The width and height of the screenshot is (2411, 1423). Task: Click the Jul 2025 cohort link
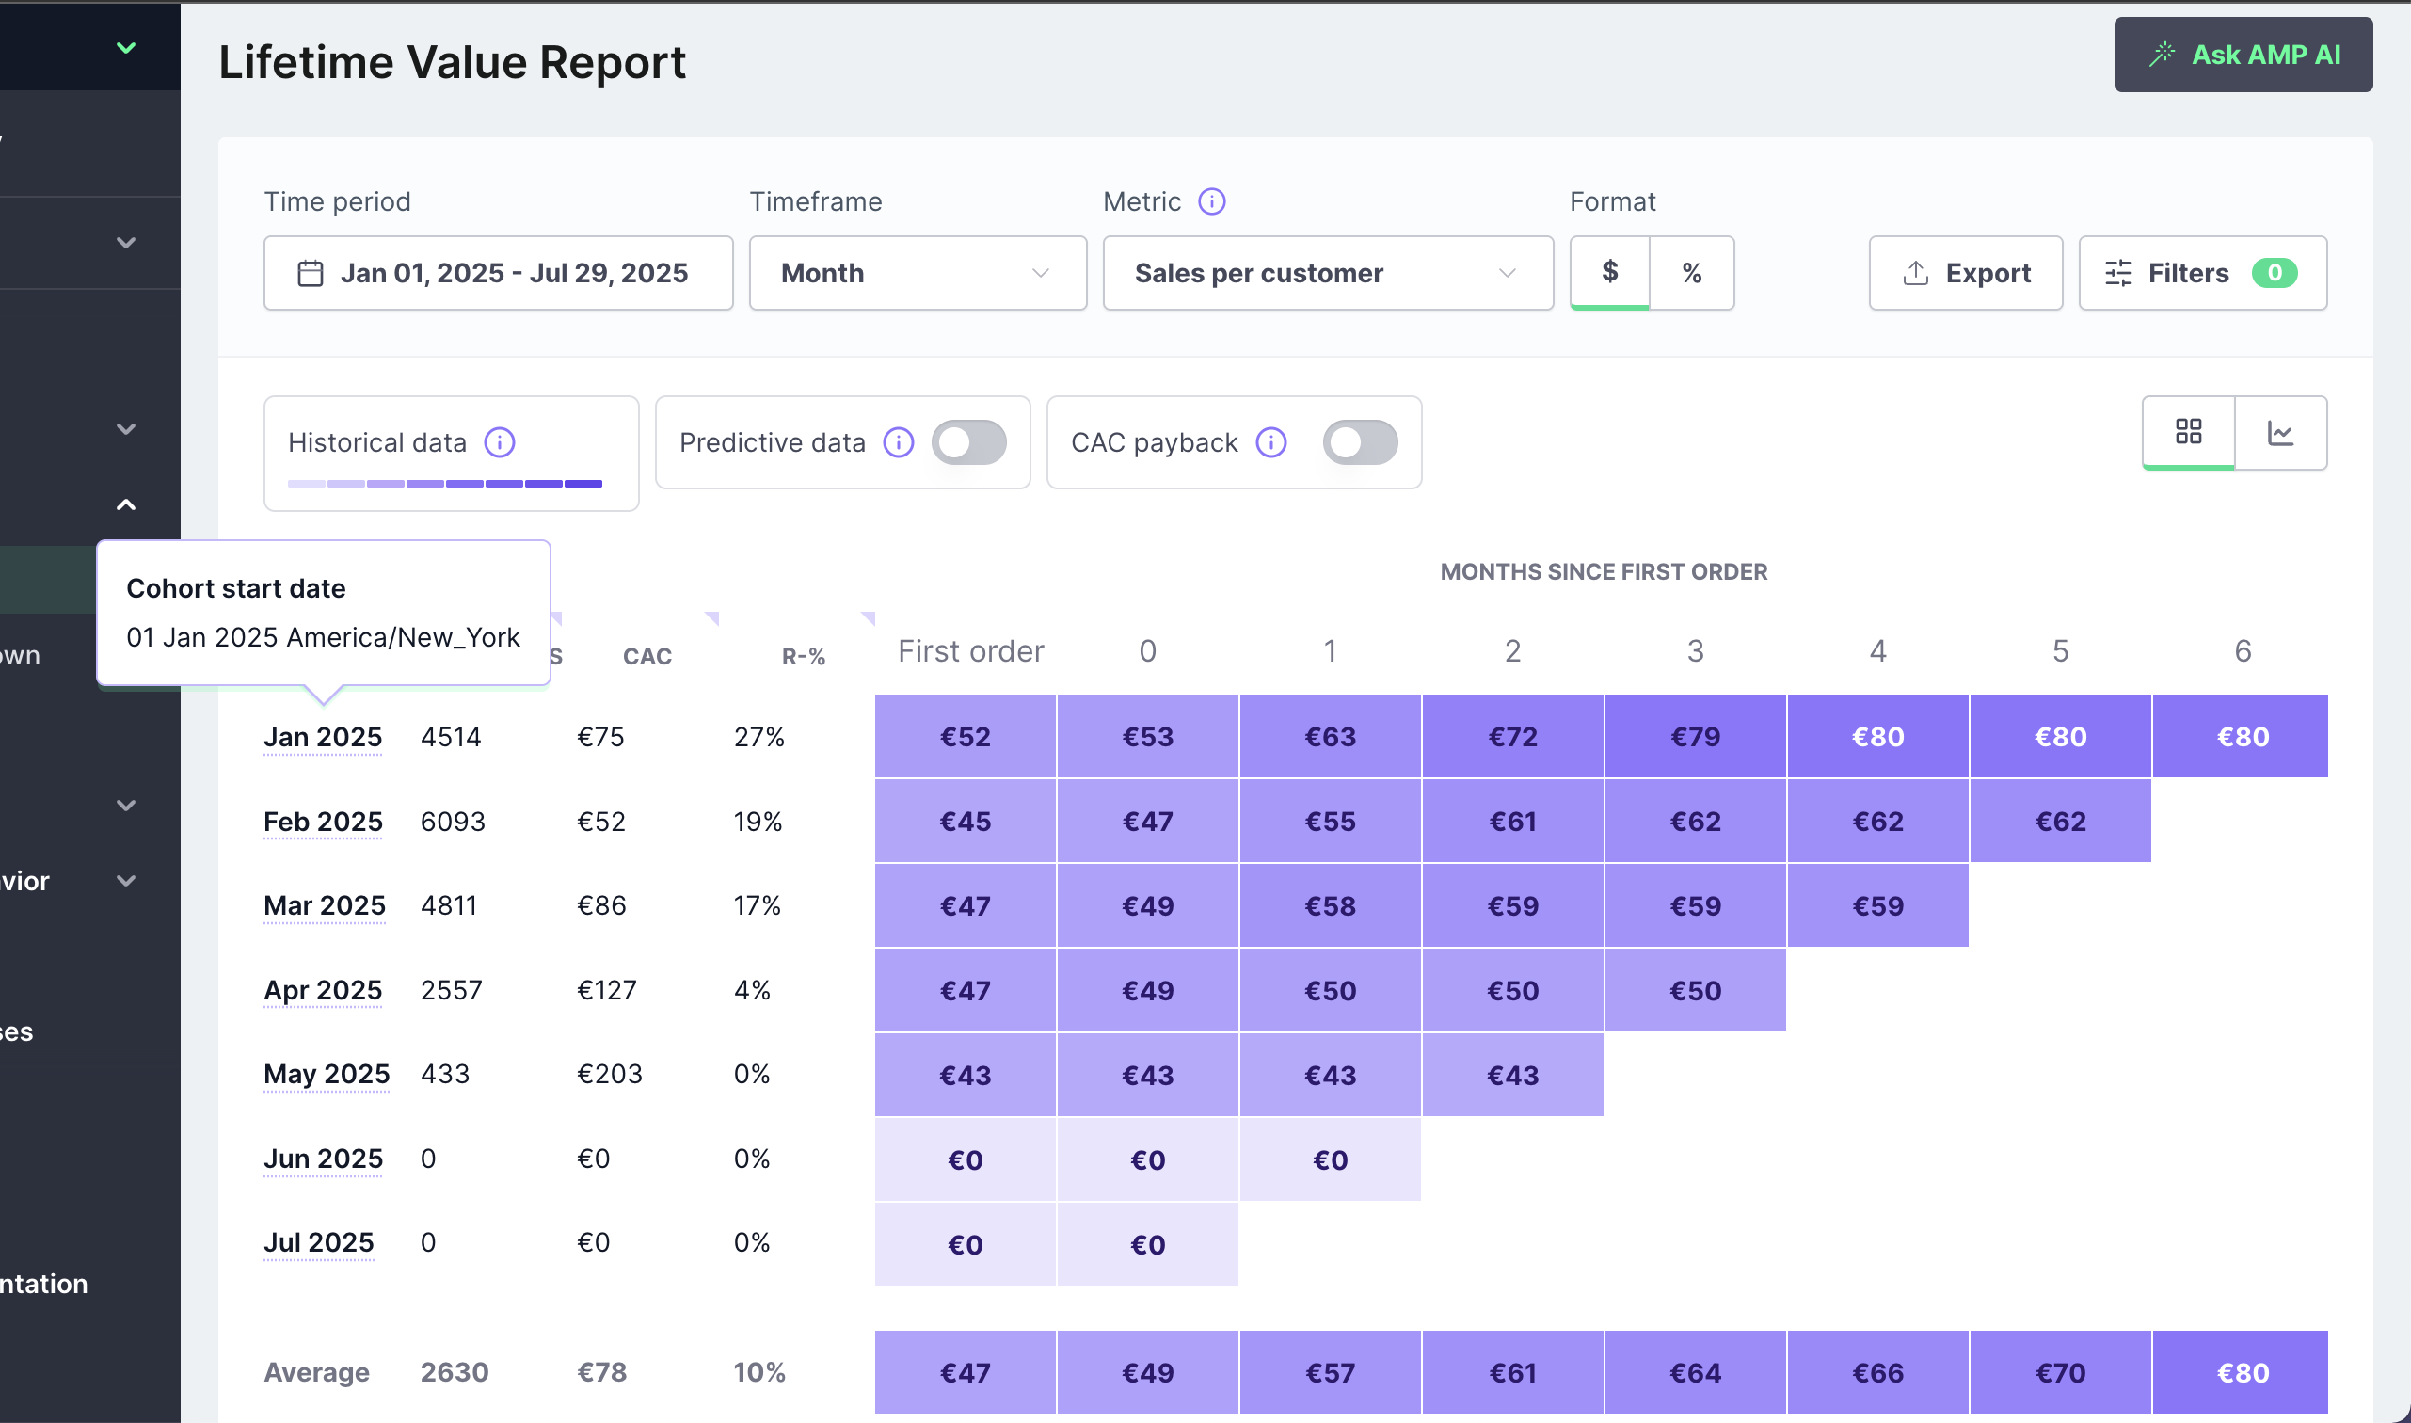pyautogui.click(x=319, y=1242)
